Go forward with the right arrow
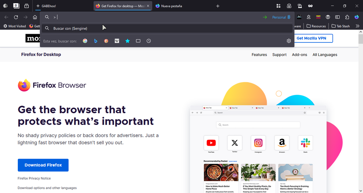Image resolution: width=363 pixels, height=193 pixels. (25, 17)
